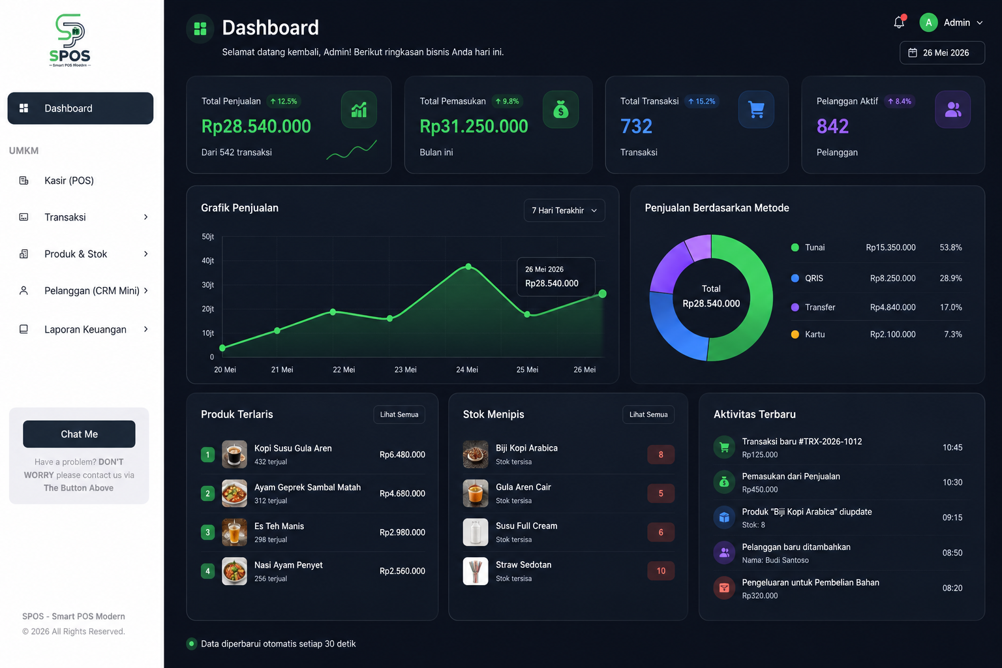Click the orange Kartu legend dot

click(795, 334)
